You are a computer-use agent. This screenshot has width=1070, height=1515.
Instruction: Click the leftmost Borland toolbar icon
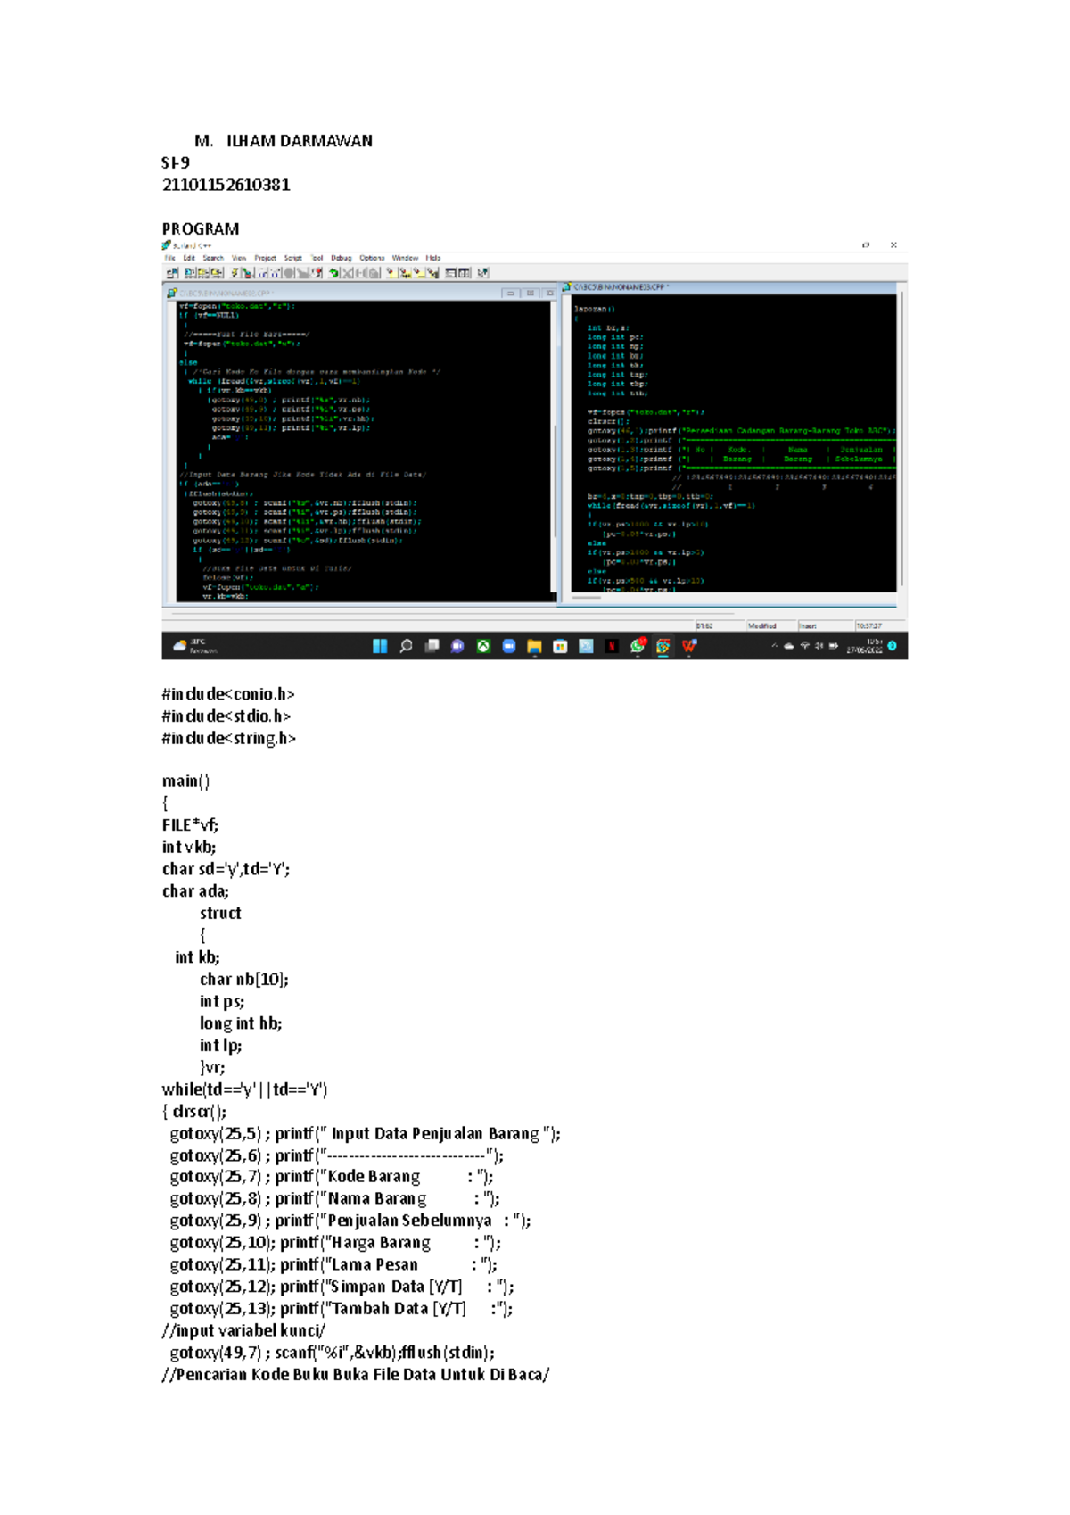[x=172, y=273]
